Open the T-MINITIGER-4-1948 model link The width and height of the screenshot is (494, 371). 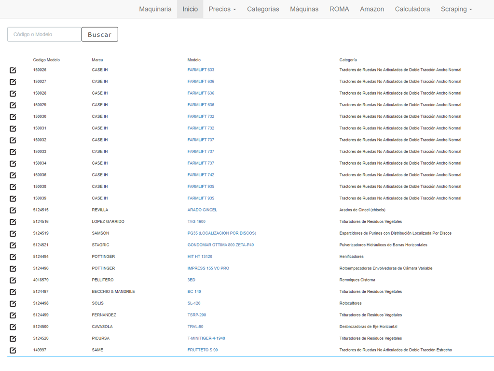click(x=206, y=338)
